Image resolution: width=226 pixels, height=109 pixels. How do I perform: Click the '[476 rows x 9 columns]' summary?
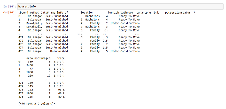37,104
